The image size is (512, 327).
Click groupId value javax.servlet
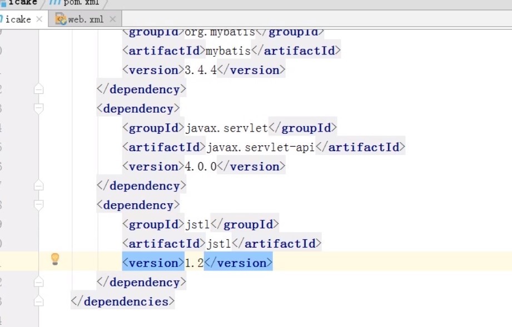click(x=227, y=128)
